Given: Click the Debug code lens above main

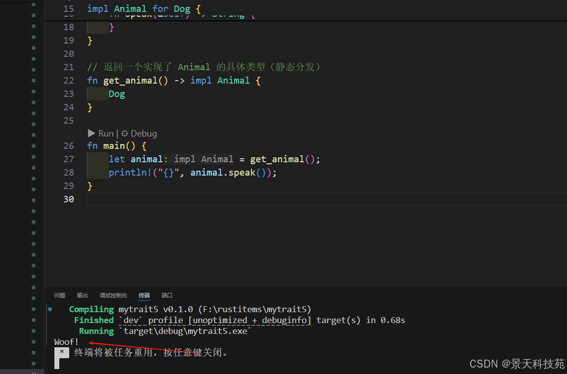Looking at the screenshot, I should coord(143,134).
